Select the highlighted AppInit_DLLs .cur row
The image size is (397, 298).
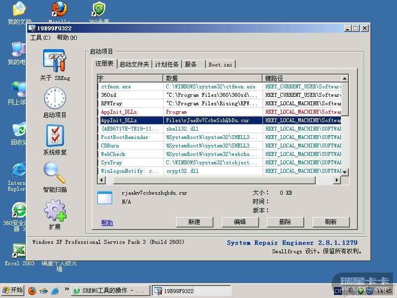coord(219,120)
